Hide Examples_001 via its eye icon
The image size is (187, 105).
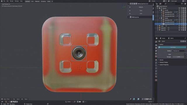[181, 12]
